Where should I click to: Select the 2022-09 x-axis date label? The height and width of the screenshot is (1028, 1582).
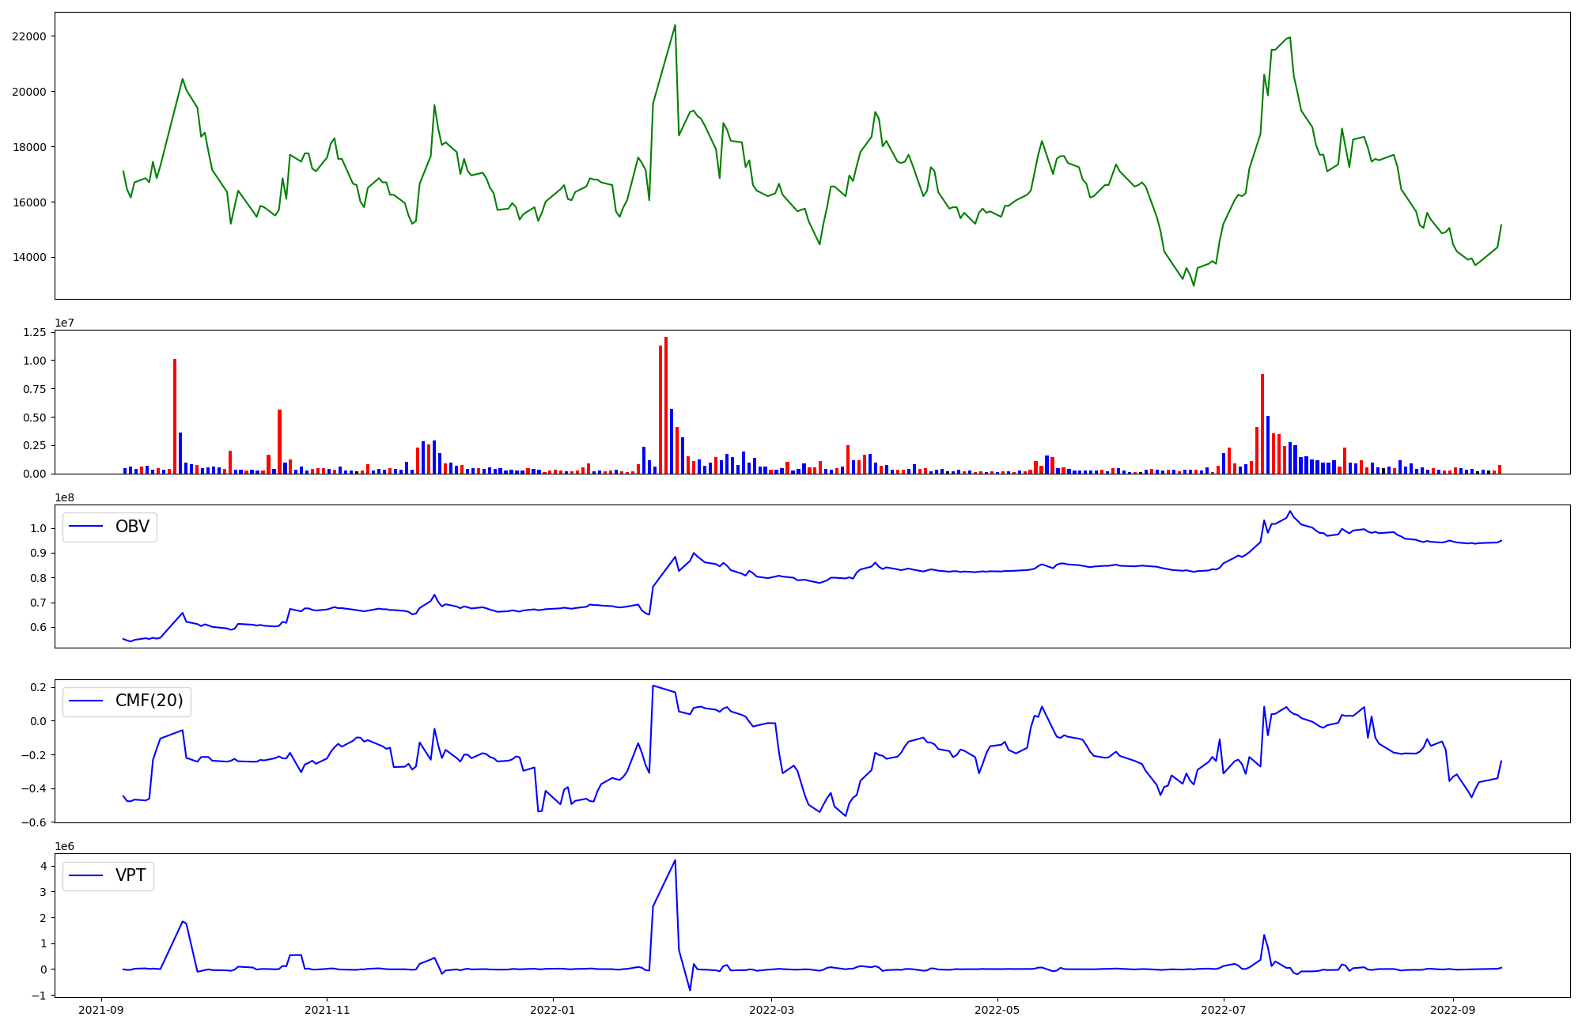tap(1452, 1010)
